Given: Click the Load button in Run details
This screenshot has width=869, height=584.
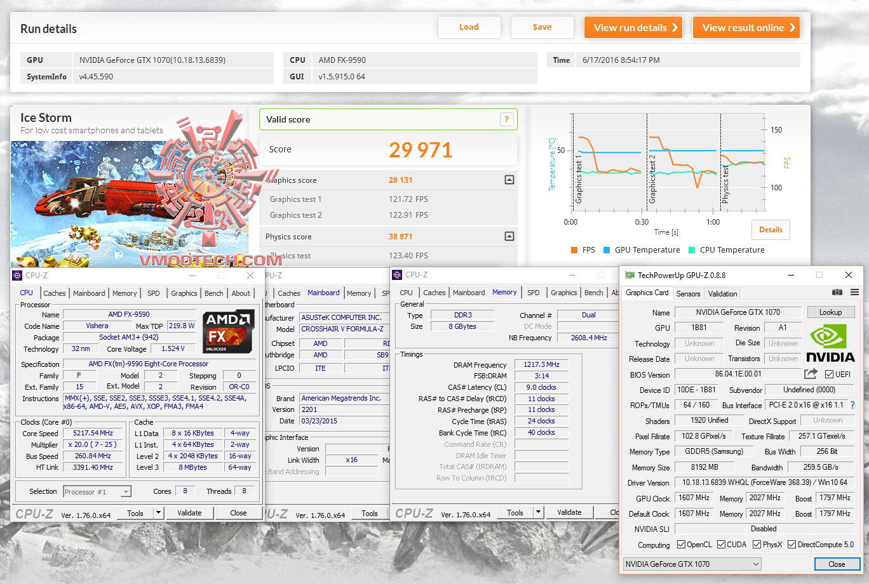Looking at the screenshot, I should (469, 27).
